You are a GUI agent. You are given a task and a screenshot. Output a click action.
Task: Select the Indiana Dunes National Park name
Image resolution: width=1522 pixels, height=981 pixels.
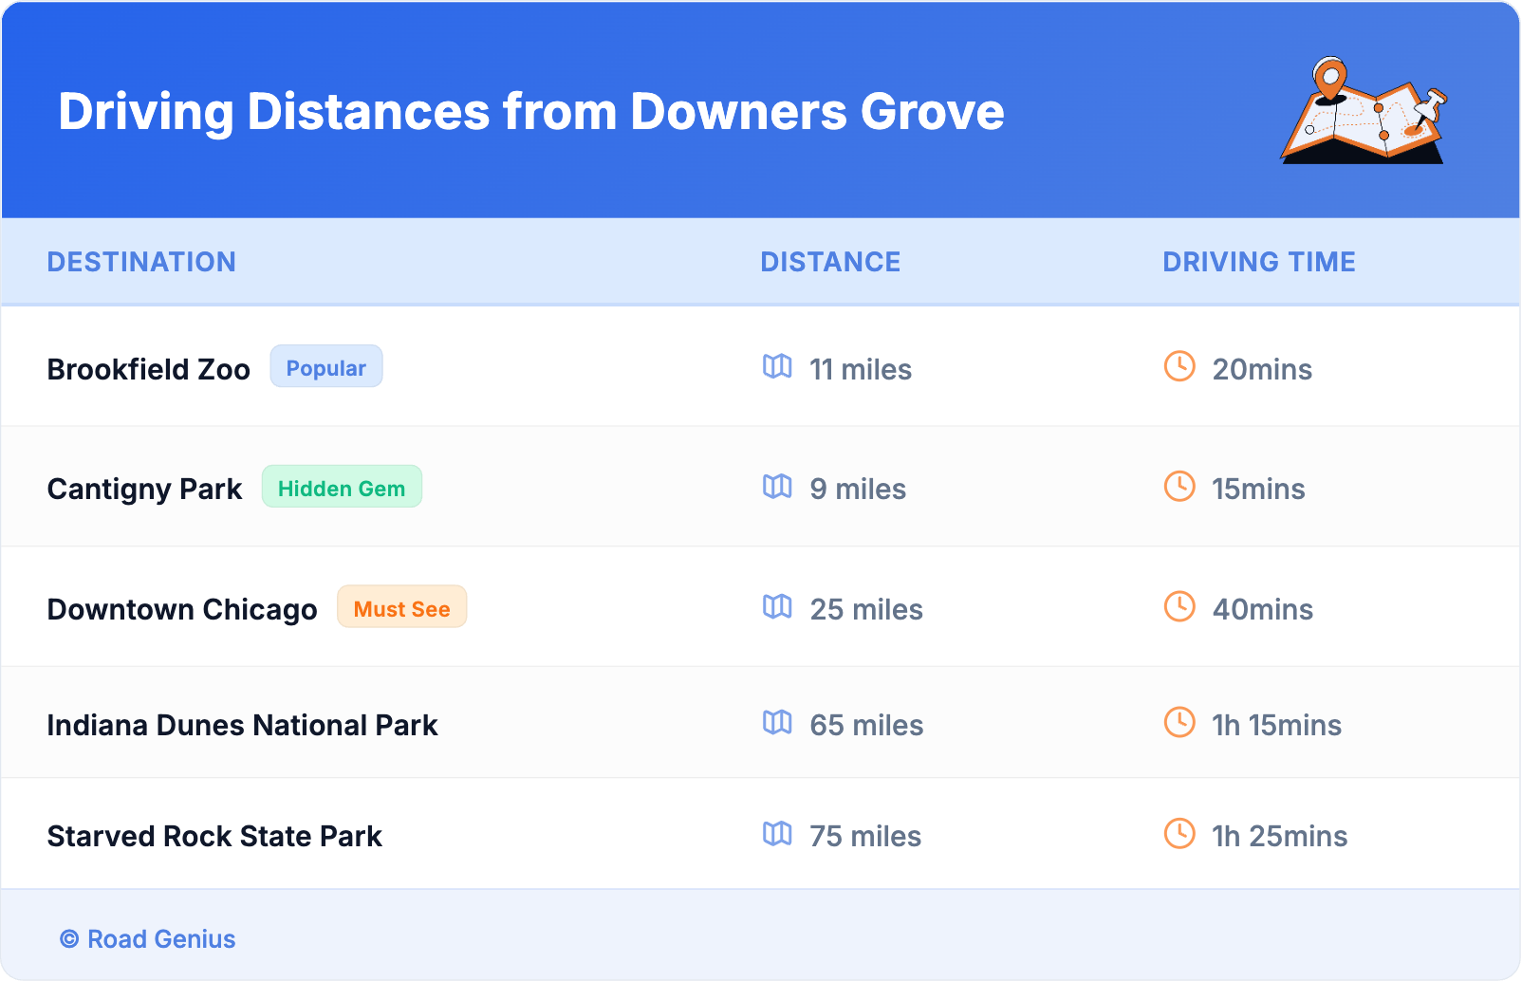pyautogui.click(x=242, y=725)
